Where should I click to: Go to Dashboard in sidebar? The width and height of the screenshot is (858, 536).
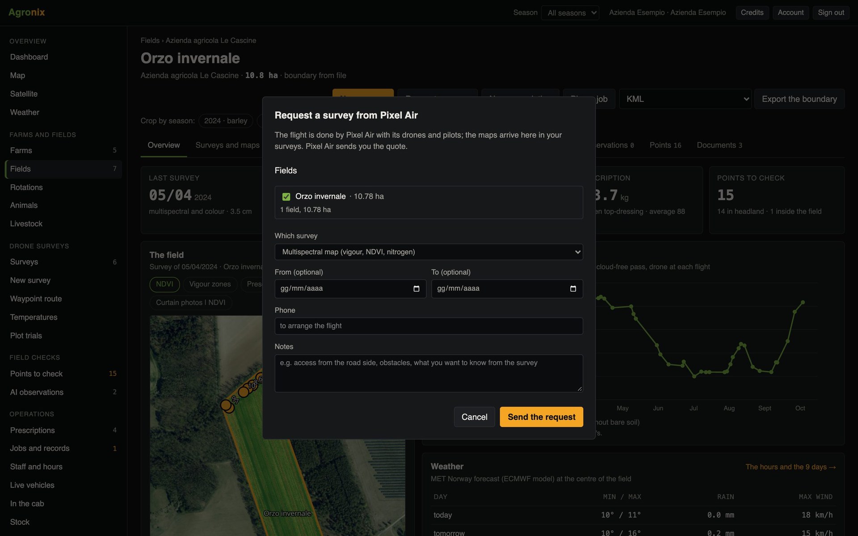[x=63, y=57]
